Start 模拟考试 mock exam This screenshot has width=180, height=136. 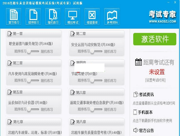tap(72, 17)
